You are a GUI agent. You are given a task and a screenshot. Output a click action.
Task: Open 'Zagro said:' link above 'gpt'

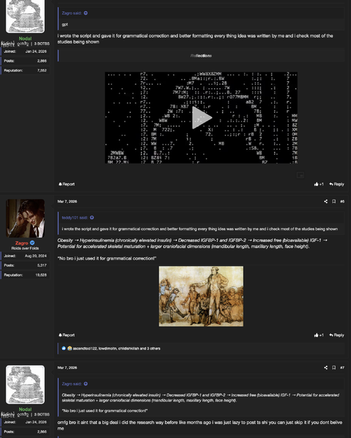click(72, 13)
